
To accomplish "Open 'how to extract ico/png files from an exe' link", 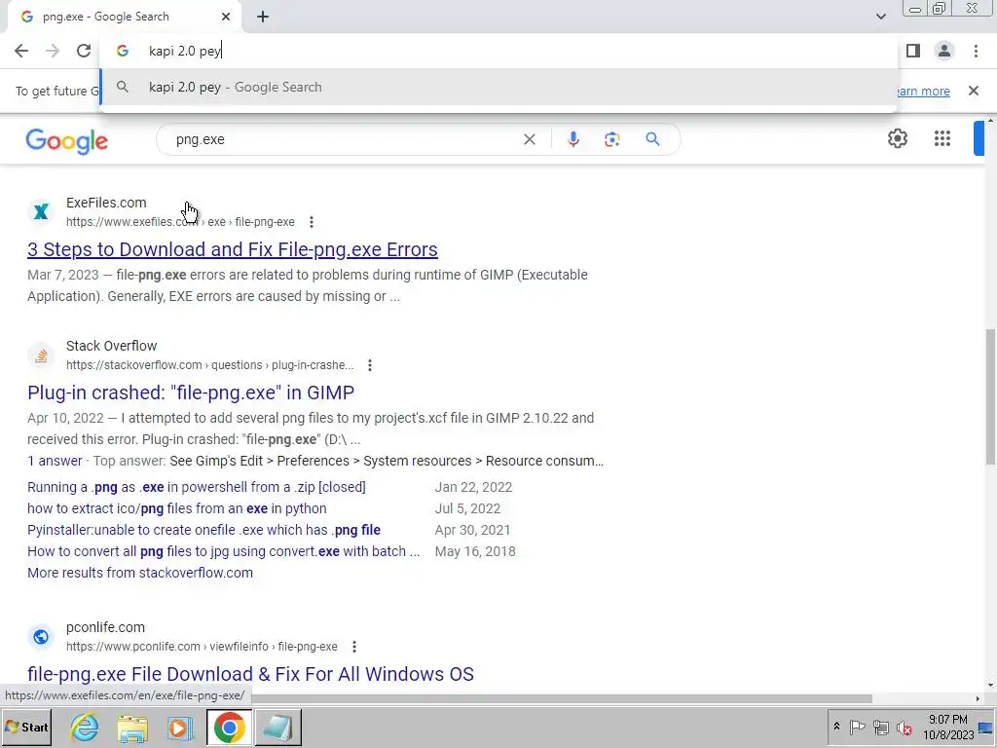I will 177,508.
